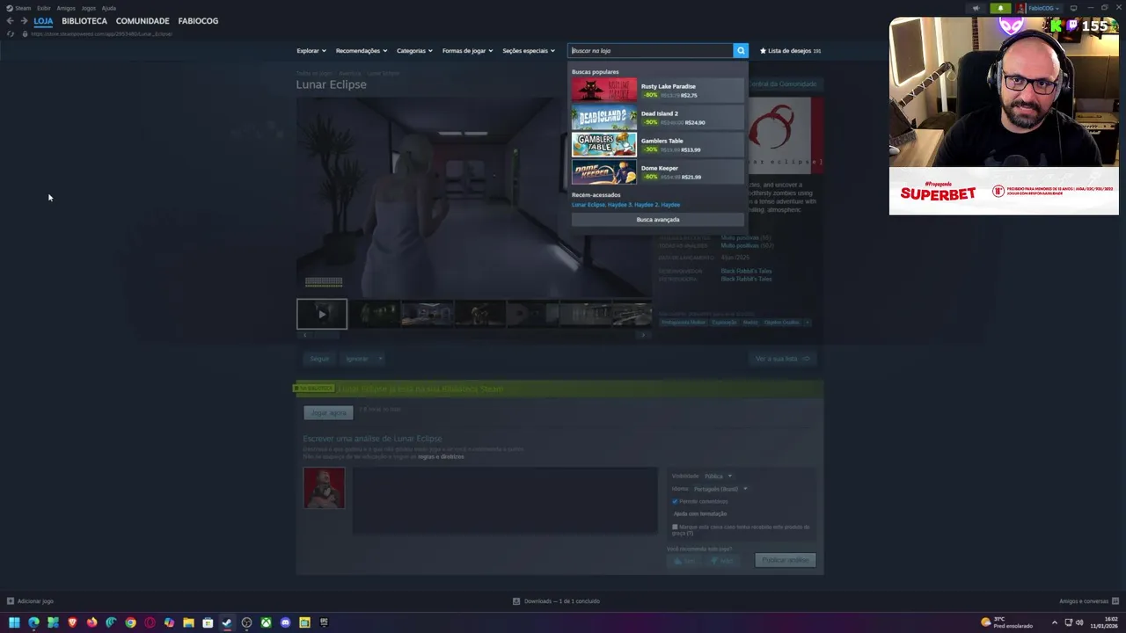Open Discord from the taskbar

coord(285,622)
